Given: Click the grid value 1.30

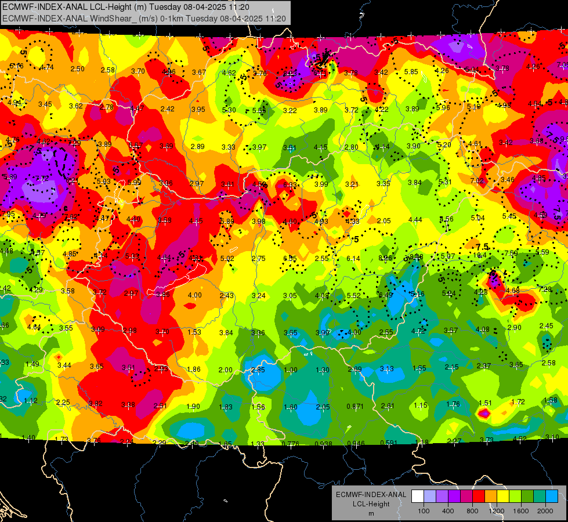Looking at the screenshot, I should pyautogui.click(x=323, y=370).
